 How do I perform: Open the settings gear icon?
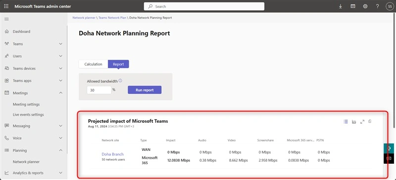(365, 6)
